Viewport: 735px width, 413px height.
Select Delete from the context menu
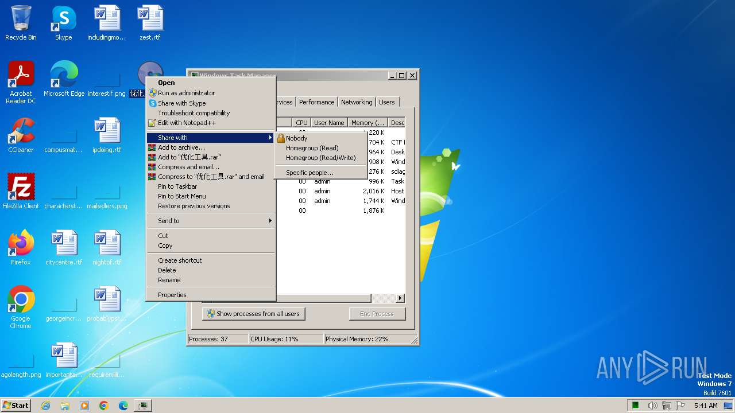(211, 270)
